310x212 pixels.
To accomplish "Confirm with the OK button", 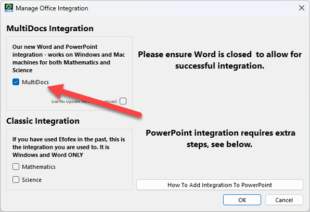I will [242, 200].
